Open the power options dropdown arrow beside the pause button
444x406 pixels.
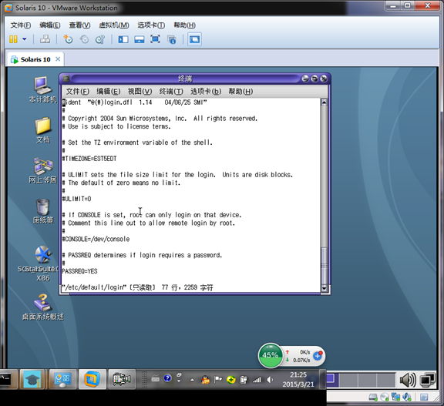click(x=25, y=39)
